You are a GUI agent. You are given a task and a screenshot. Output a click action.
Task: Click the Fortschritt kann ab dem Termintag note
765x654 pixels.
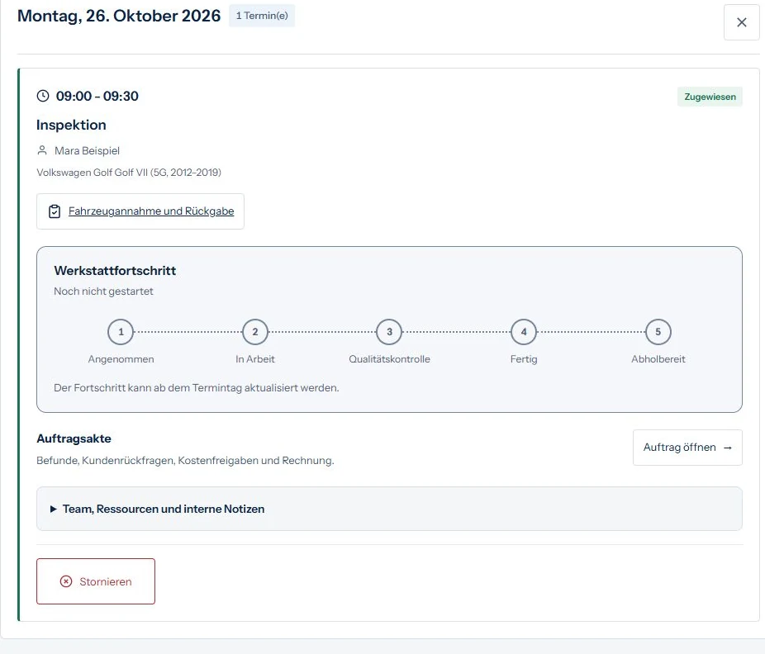coord(196,388)
